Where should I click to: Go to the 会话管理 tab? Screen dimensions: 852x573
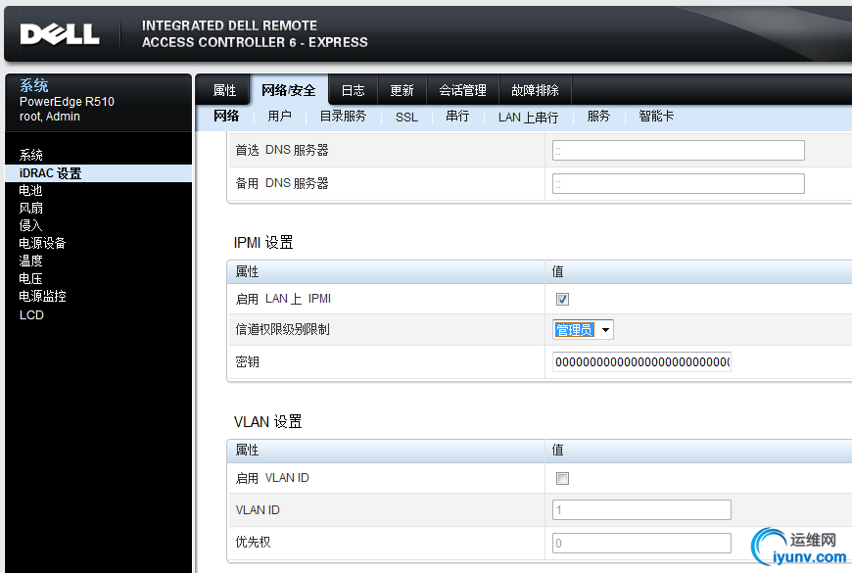tap(463, 90)
